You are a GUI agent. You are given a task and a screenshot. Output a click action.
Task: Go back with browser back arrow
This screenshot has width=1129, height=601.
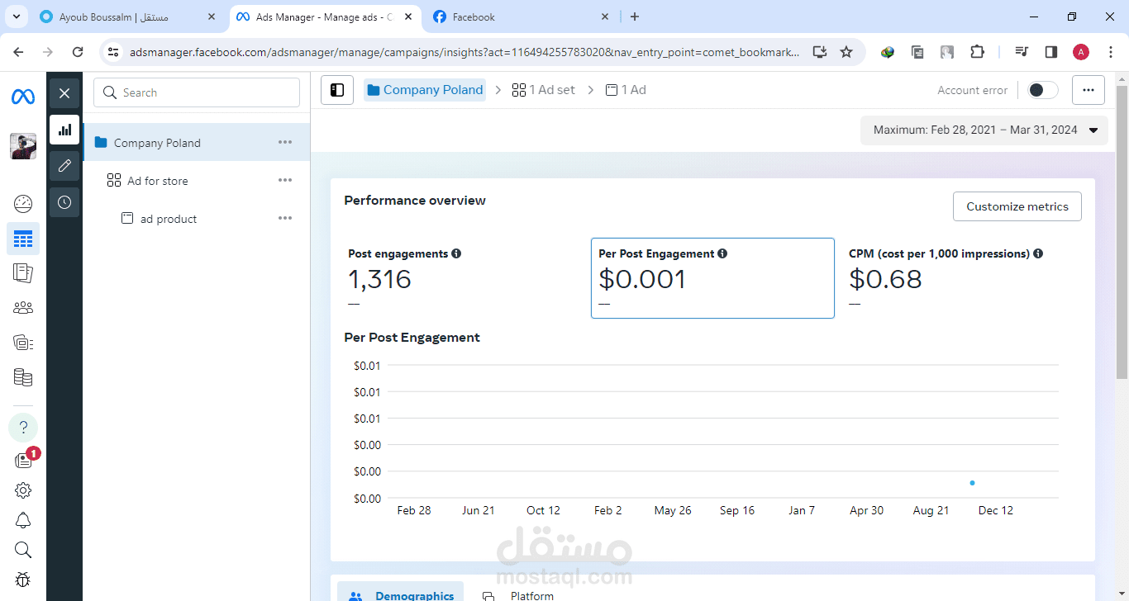[18, 52]
